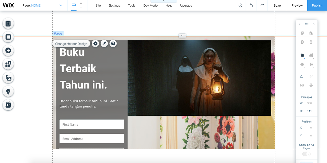Click toolbar help question mark
Screen dimensions: 327x163
[x=299, y=24]
